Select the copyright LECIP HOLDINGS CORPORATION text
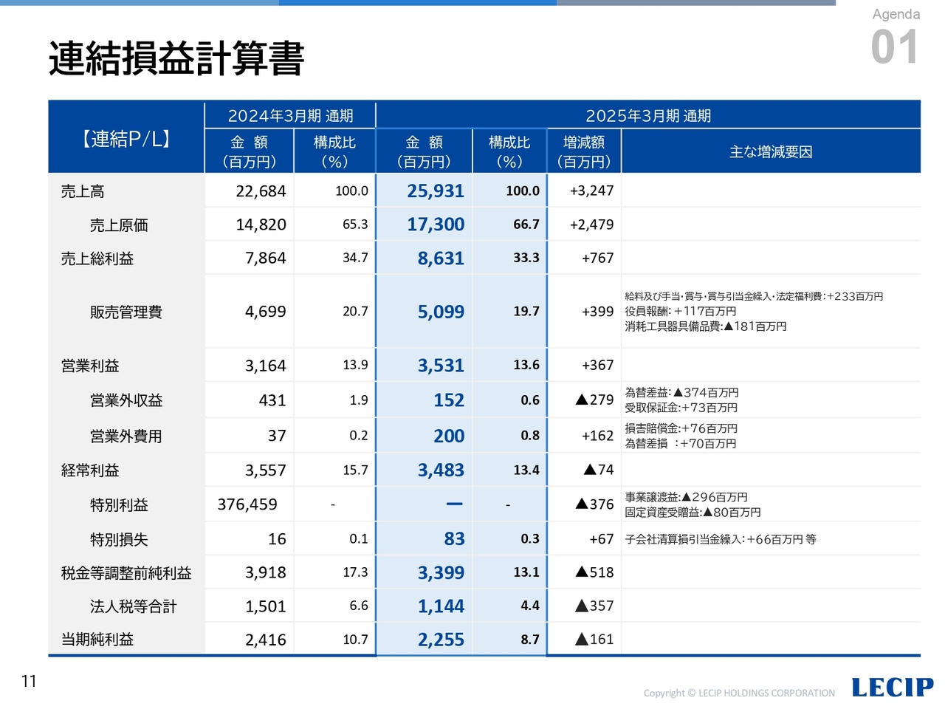Viewport: 945px width, 709px height. tap(739, 693)
